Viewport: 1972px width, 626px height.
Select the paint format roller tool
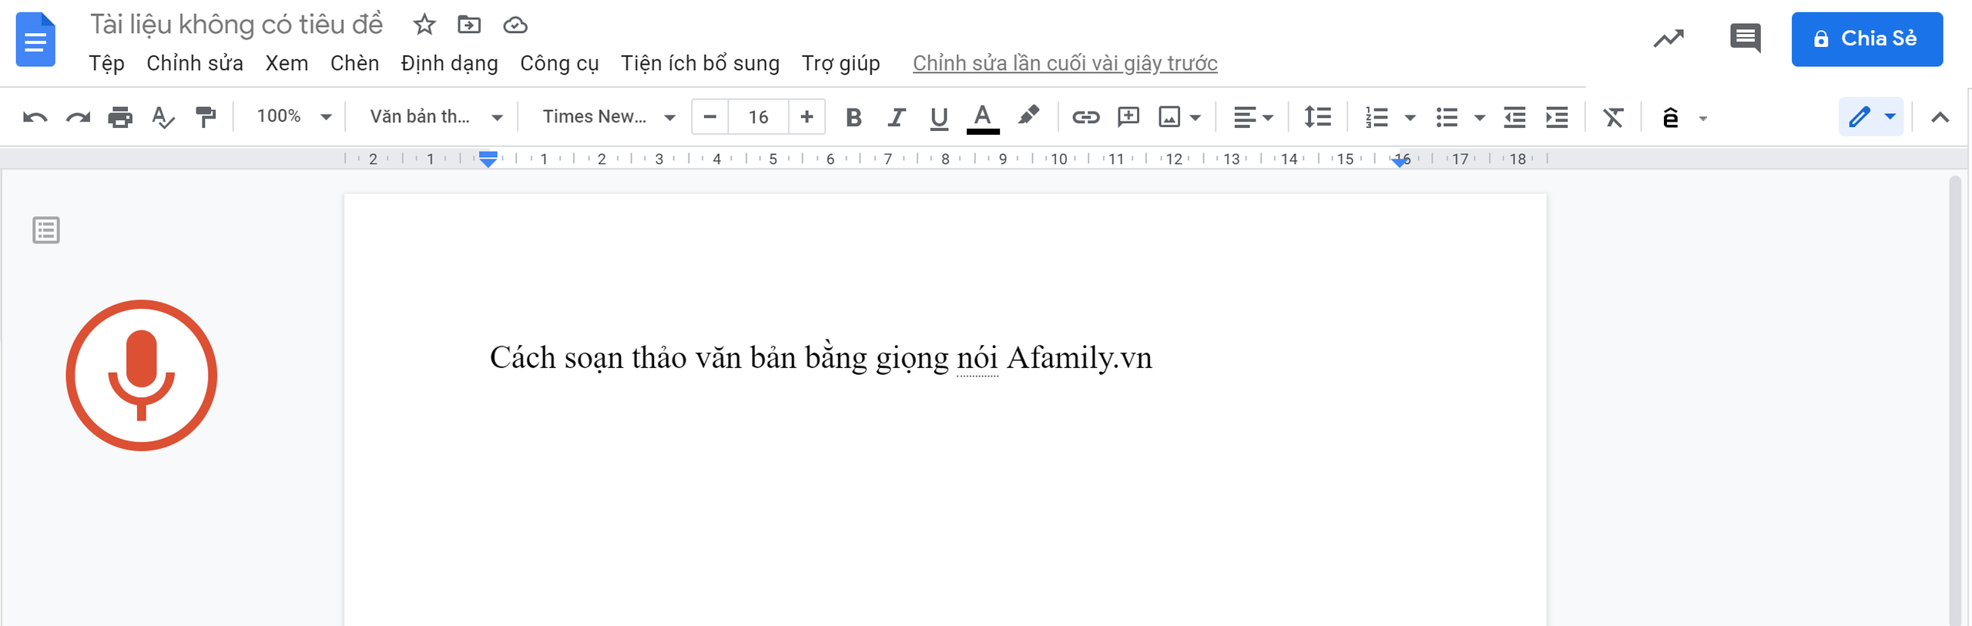point(206,117)
